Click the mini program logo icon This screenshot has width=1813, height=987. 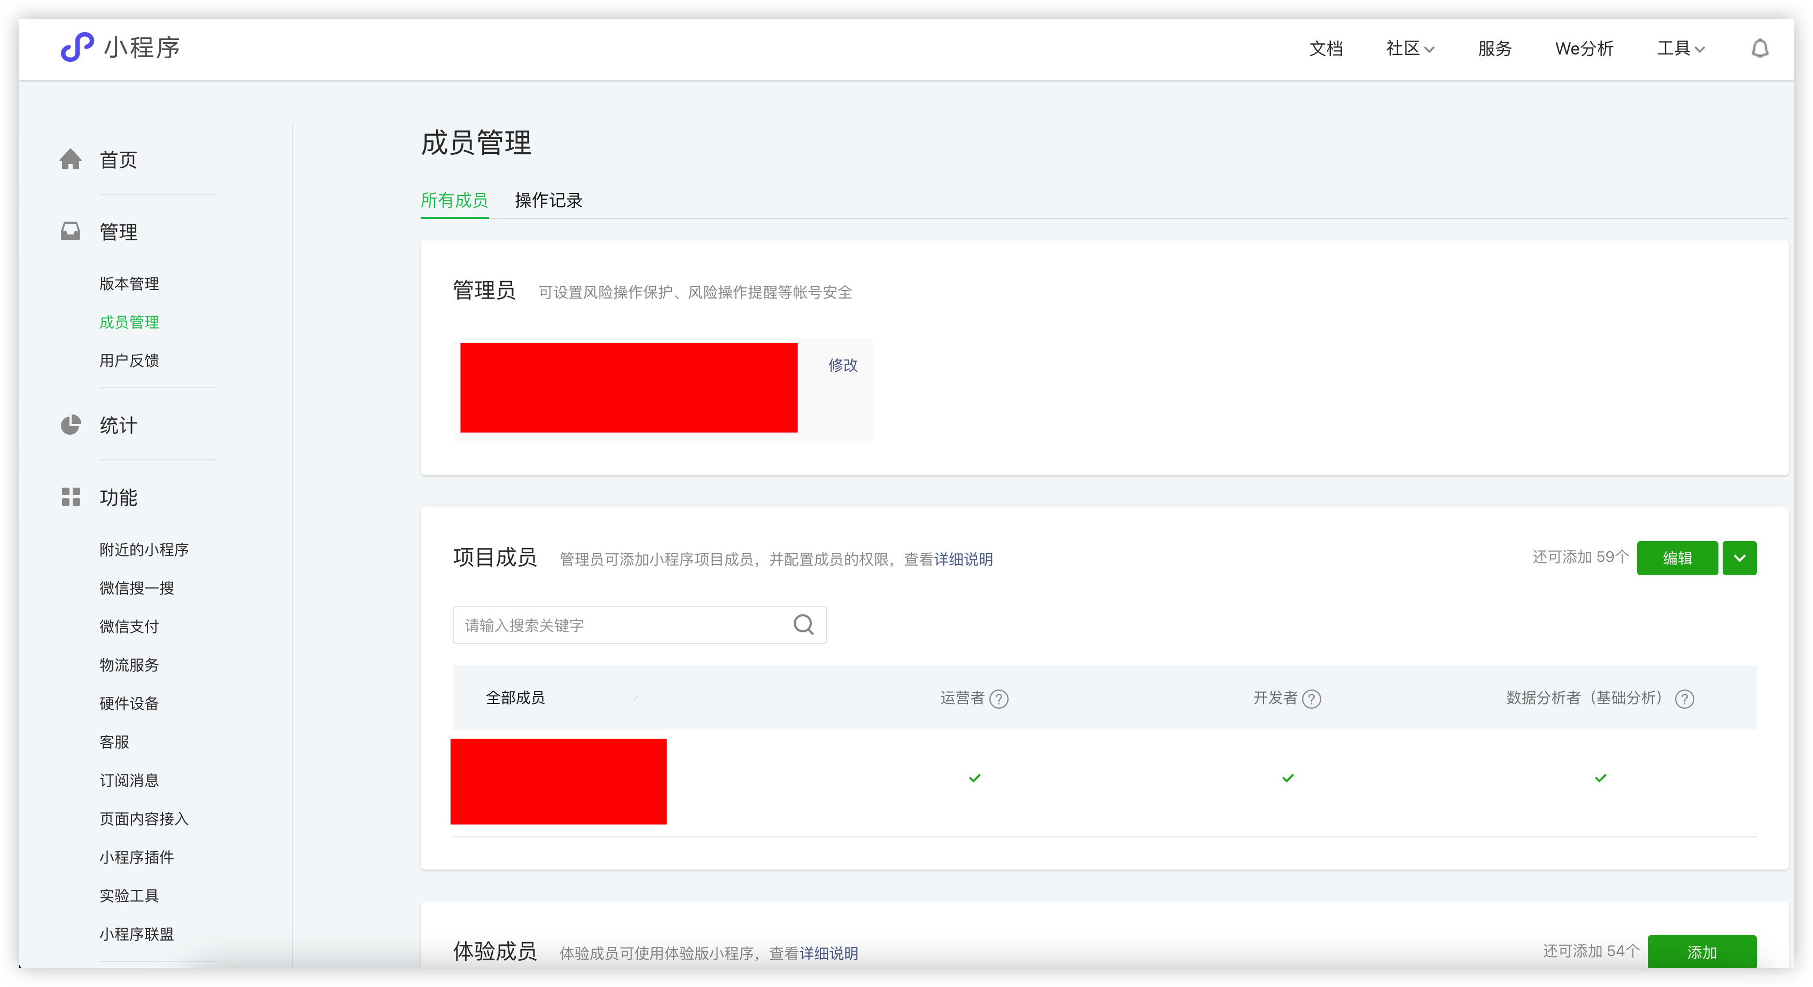click(x=77, y=47)
